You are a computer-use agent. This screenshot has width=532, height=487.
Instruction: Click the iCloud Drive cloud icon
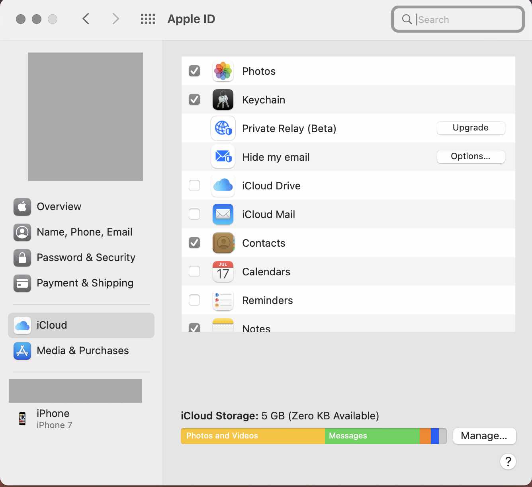click(x=223, y=186)
